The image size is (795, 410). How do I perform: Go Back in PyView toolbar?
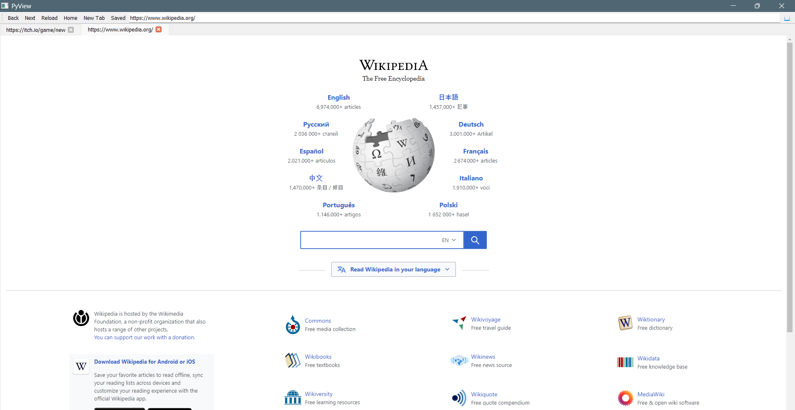(x=13, y=18)
